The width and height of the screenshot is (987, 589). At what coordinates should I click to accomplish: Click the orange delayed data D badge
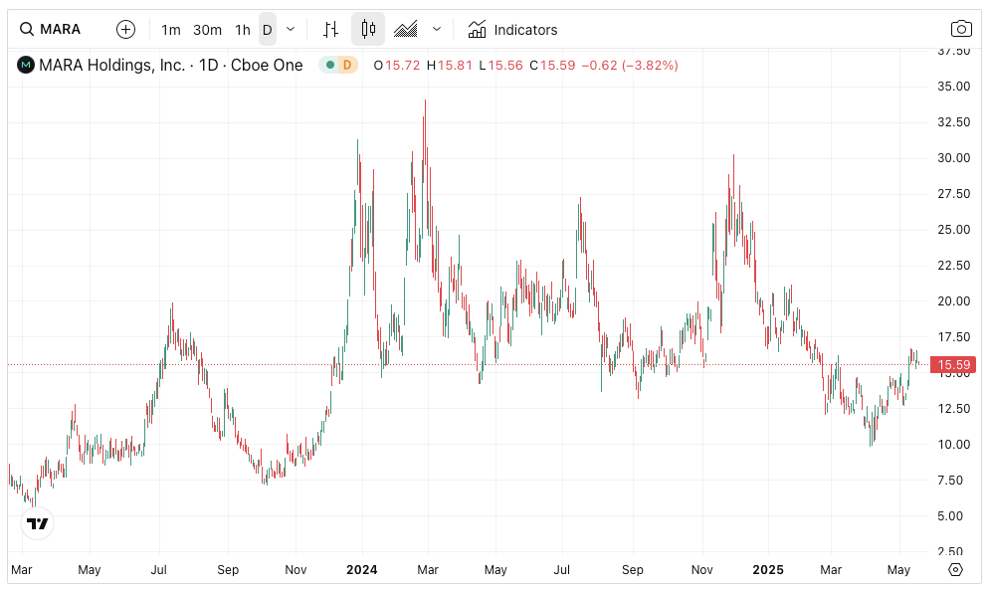pos(347,65)
